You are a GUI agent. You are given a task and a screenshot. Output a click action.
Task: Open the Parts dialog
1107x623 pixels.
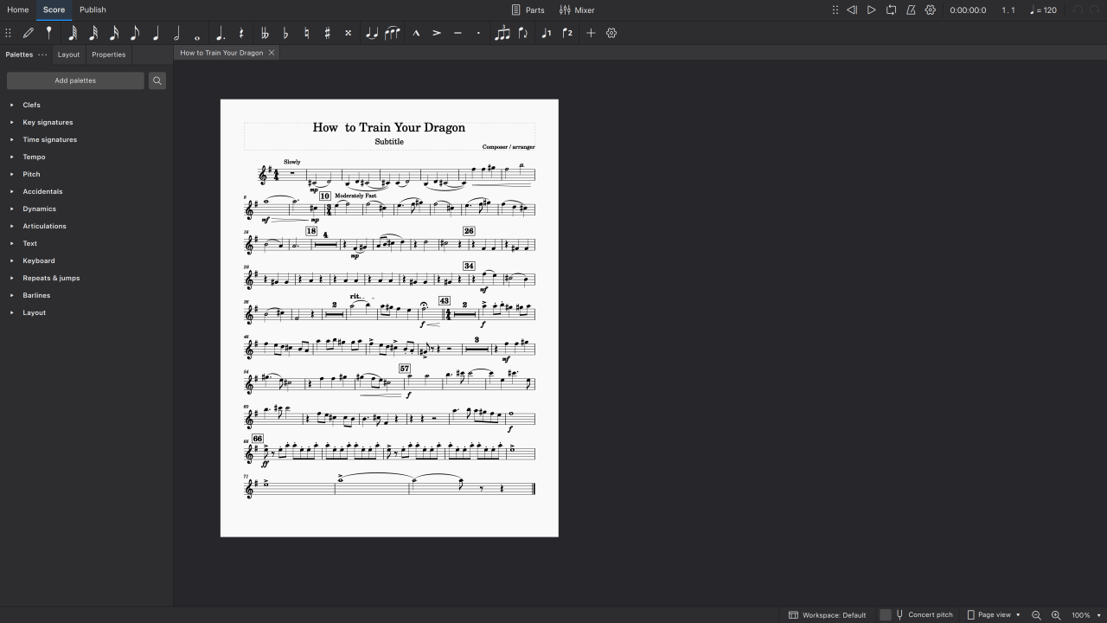click(x=528, y=10)
